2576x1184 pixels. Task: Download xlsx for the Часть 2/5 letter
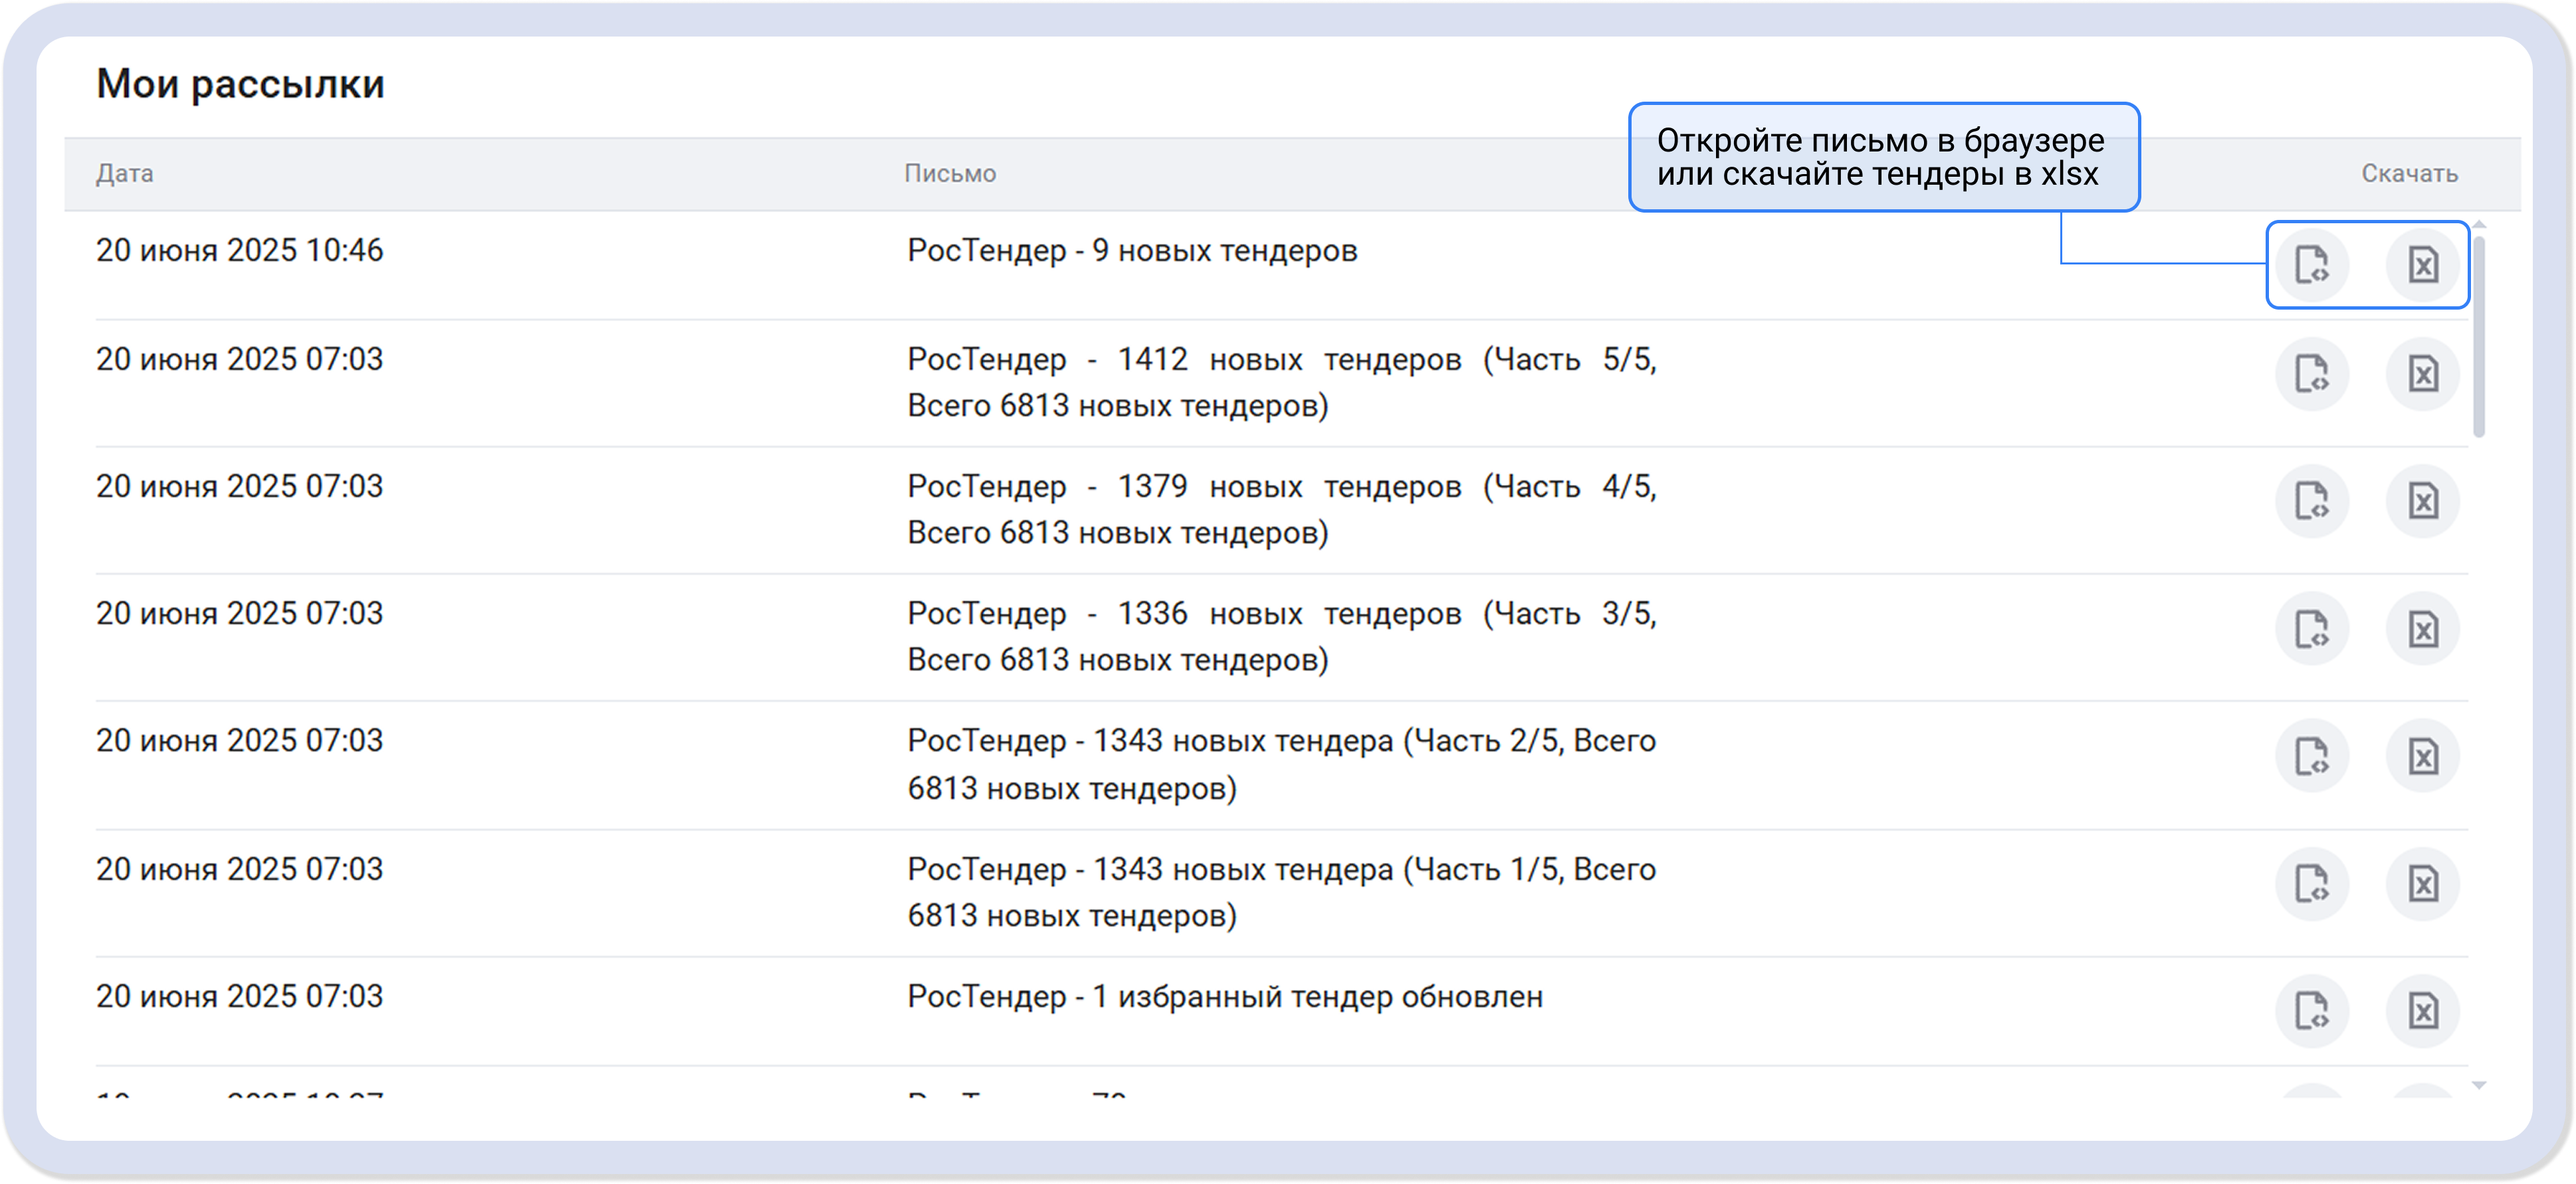click(2422, 756)
